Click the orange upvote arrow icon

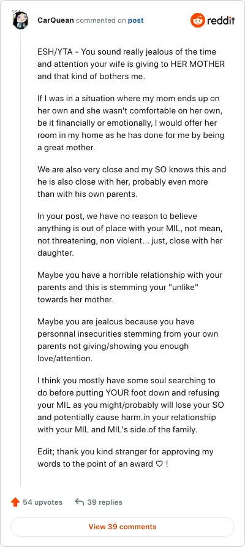15,502
